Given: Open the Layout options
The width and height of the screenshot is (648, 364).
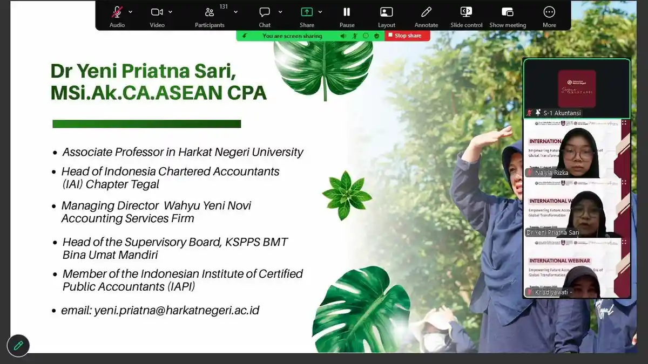Looking at the screenshot, I should click(387, 12).
